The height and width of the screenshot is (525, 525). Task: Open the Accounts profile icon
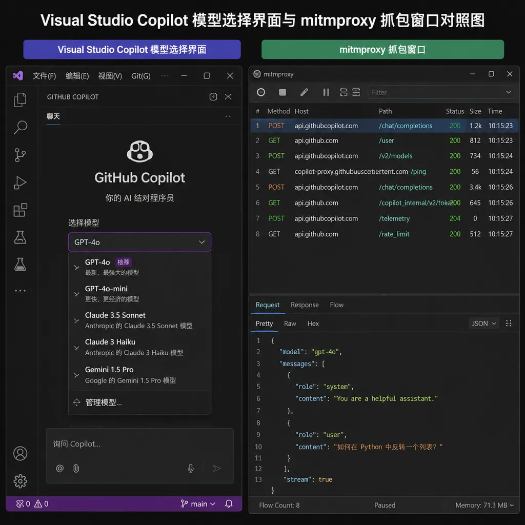click(20, 454)
